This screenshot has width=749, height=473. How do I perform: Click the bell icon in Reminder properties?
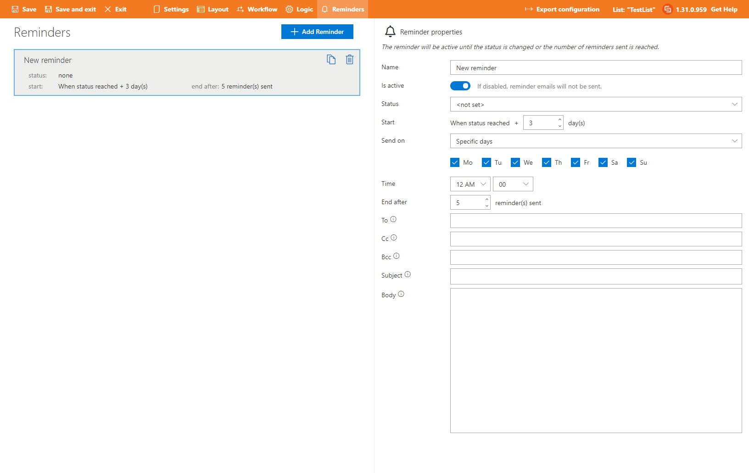pos(390,32)
